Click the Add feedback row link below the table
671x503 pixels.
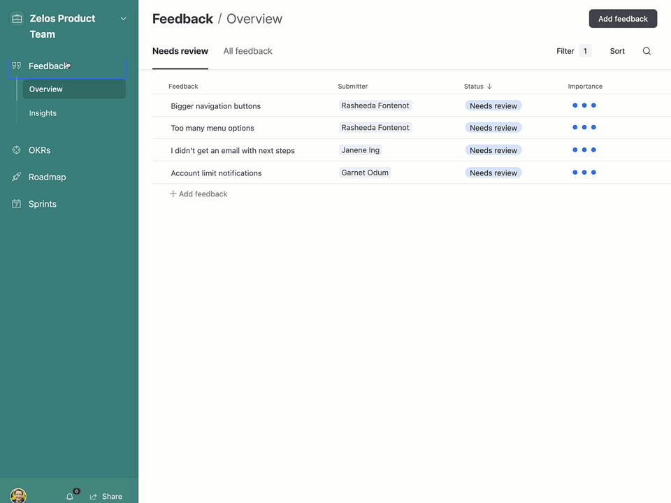point(199,194)
